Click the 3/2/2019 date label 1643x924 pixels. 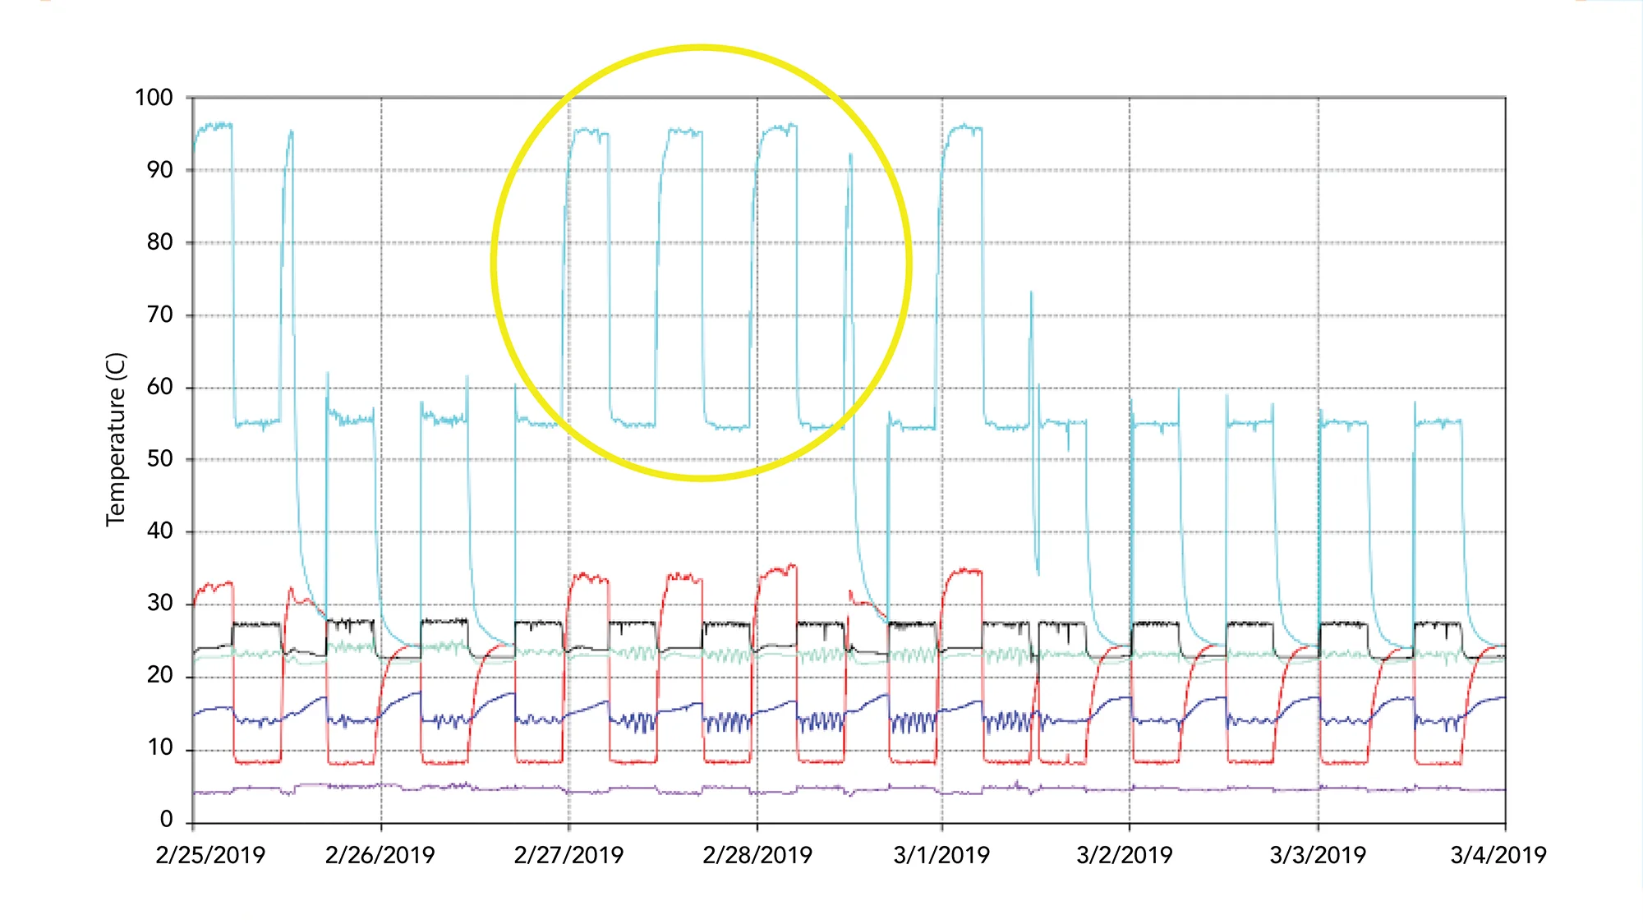pos(1124,855)
